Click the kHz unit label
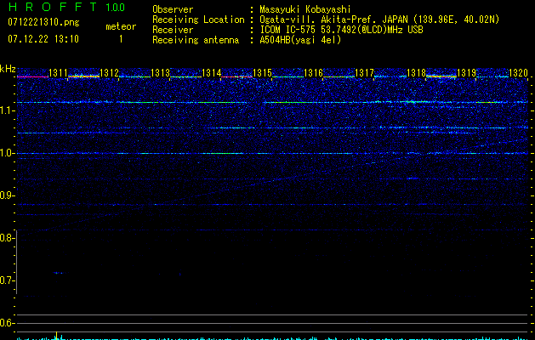The image size is (535, 340). [9, 69]
